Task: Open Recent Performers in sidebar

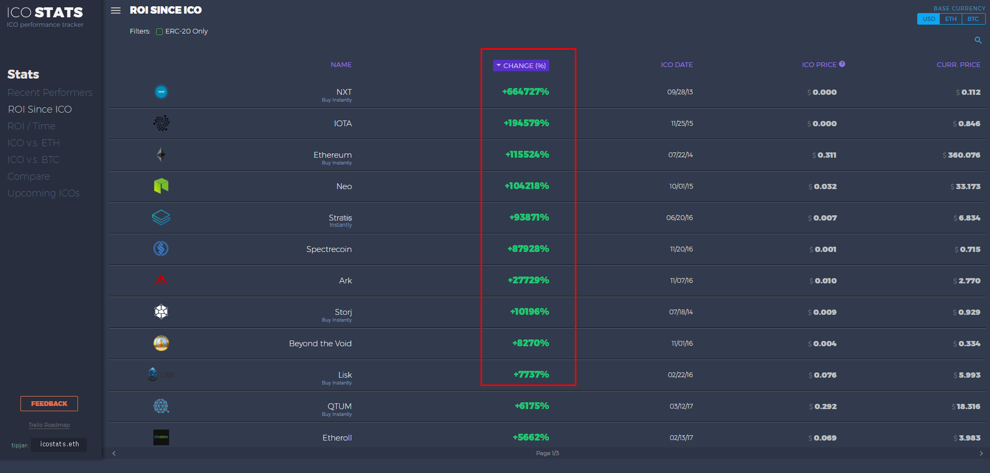Action: pyautogui.click(x=50, y=93)
